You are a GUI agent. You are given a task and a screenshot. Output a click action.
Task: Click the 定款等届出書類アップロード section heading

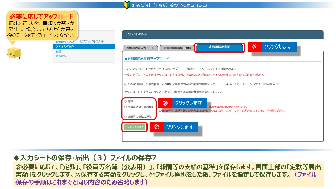[x=148, y=59]
